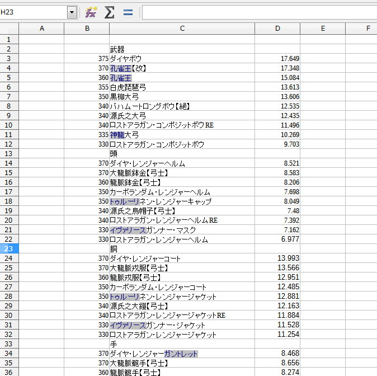The width and height of the screenshot is (377, 376).
Task: Click value 12.535 in column D
Action: [x=290, y=106]
